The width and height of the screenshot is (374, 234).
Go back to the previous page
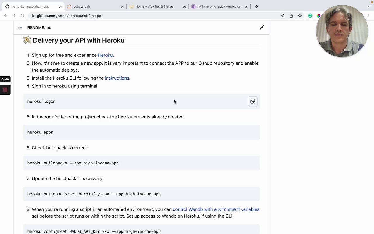click(x=6, y=16)
